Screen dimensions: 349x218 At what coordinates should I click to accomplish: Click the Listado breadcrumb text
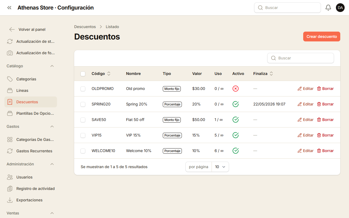[112, 27]
